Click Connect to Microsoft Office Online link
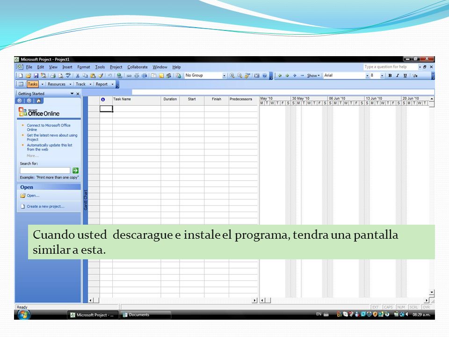Viewport: 449px width, 337px height. pyautogui.click(x=48, y=127)
